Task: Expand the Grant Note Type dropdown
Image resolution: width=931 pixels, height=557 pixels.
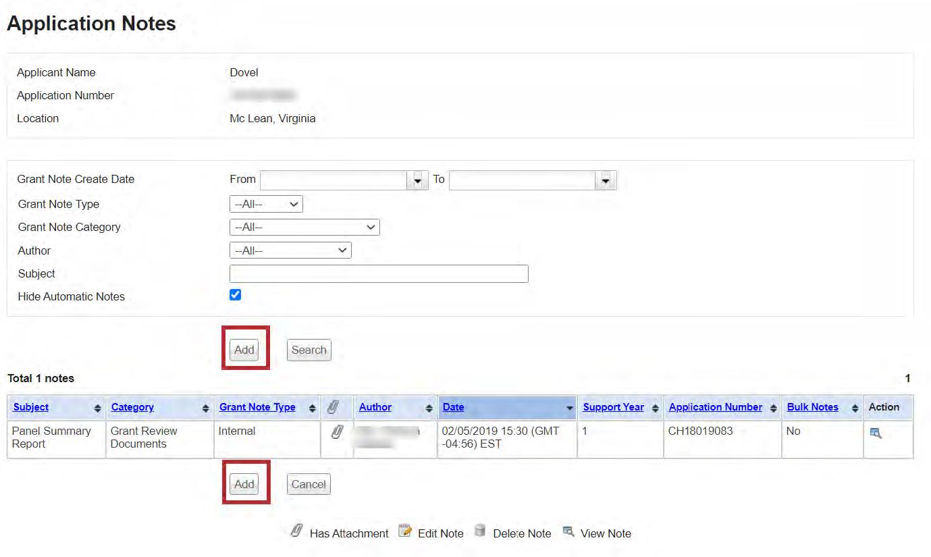Action: [x=266, y=204]
